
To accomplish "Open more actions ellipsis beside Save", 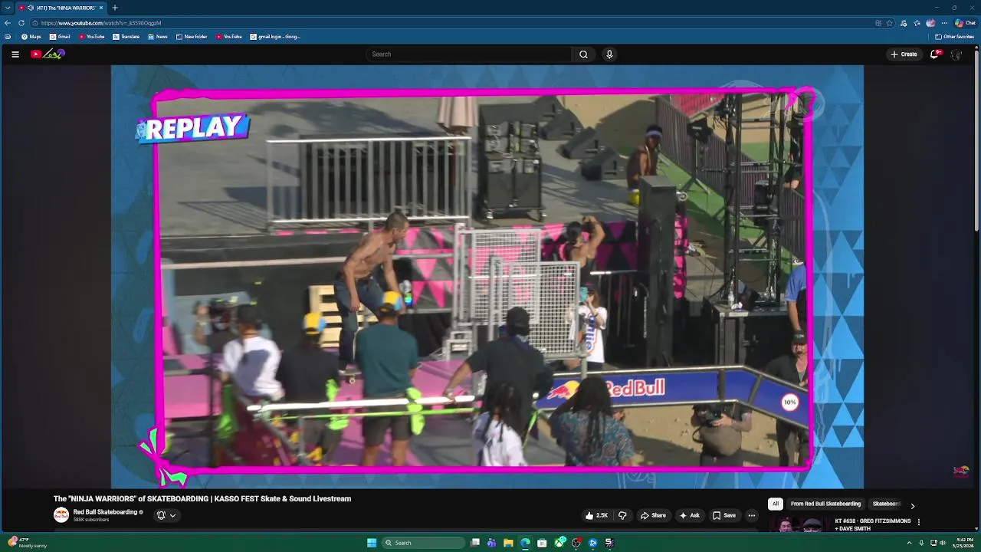I will click(x=752, y=515).
